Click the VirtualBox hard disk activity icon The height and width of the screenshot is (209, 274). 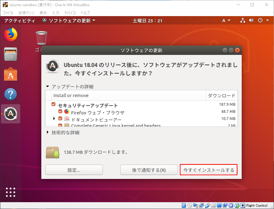coord(184,206)
